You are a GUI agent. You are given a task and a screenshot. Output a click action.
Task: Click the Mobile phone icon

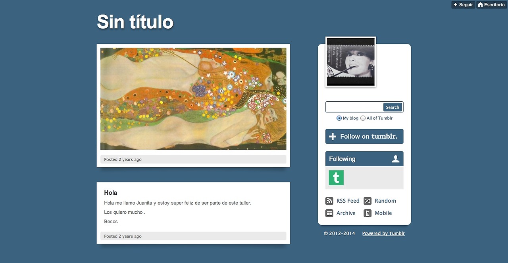click(368, 213)
